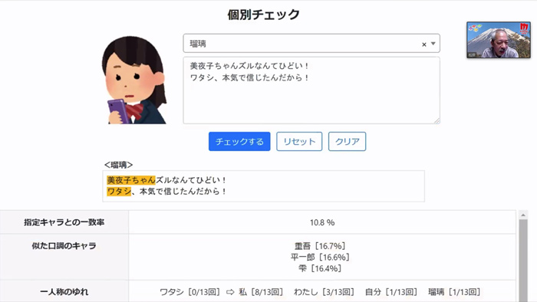Click the resize grip of the text area

pyautogui.click(x=437, y=120)
